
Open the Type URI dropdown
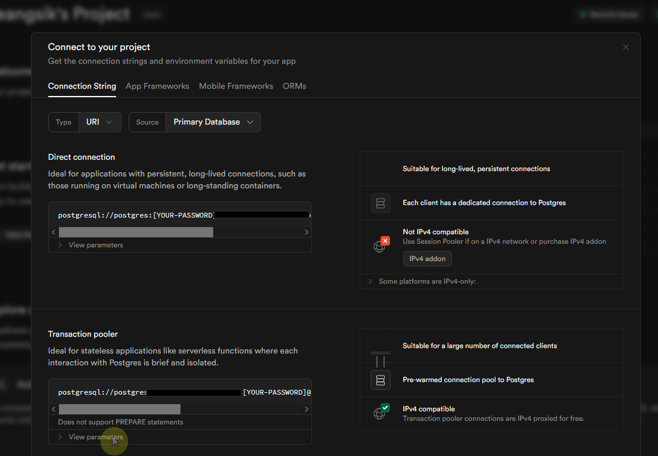click(x=100, y=122)
